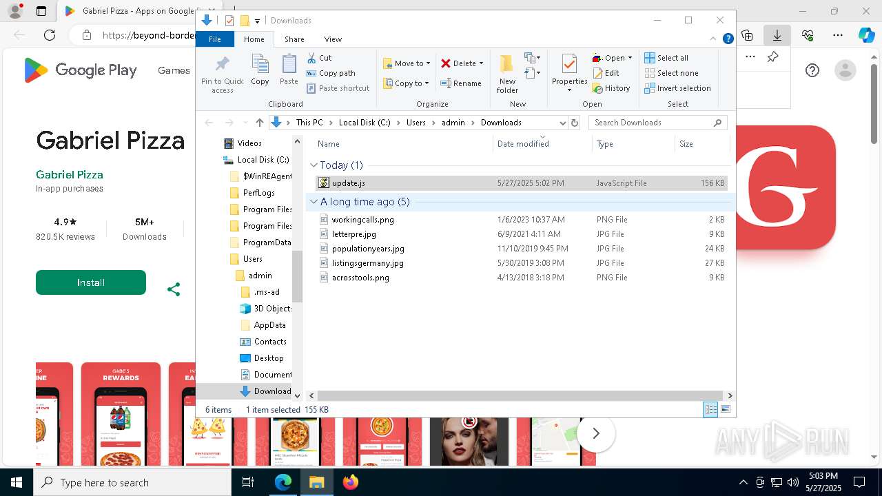
Task: Go up one folder level arrow
Action: tap(259, 123)
